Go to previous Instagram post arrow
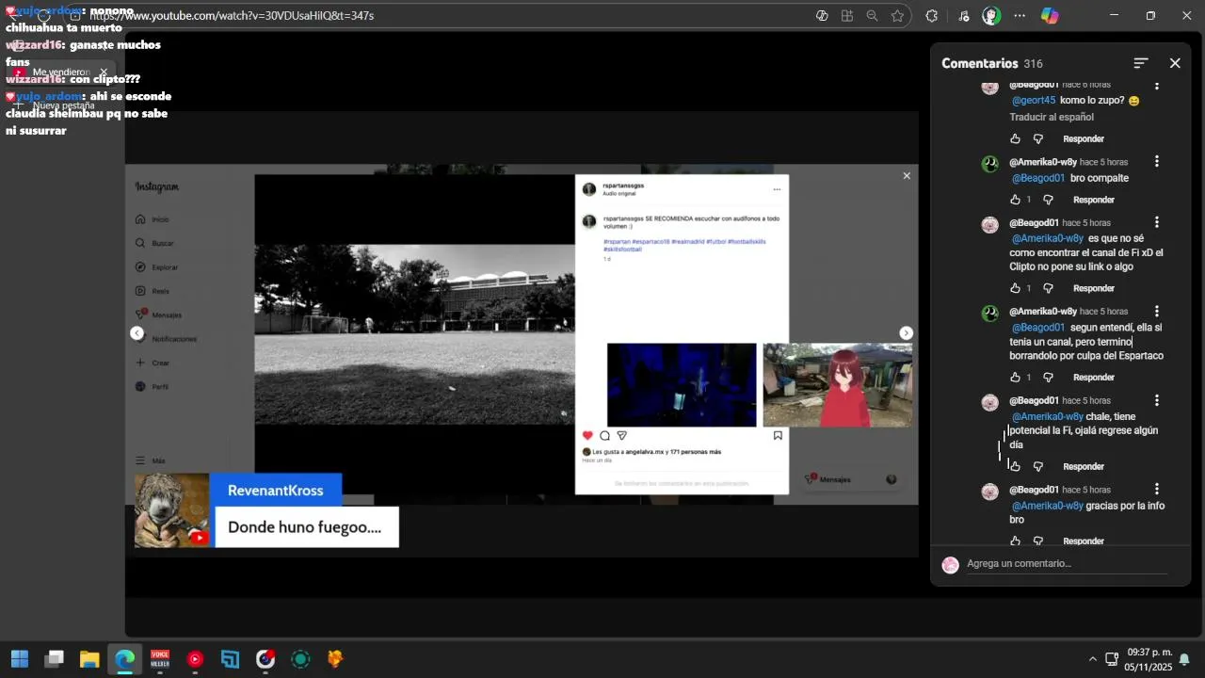 point(137,333)
